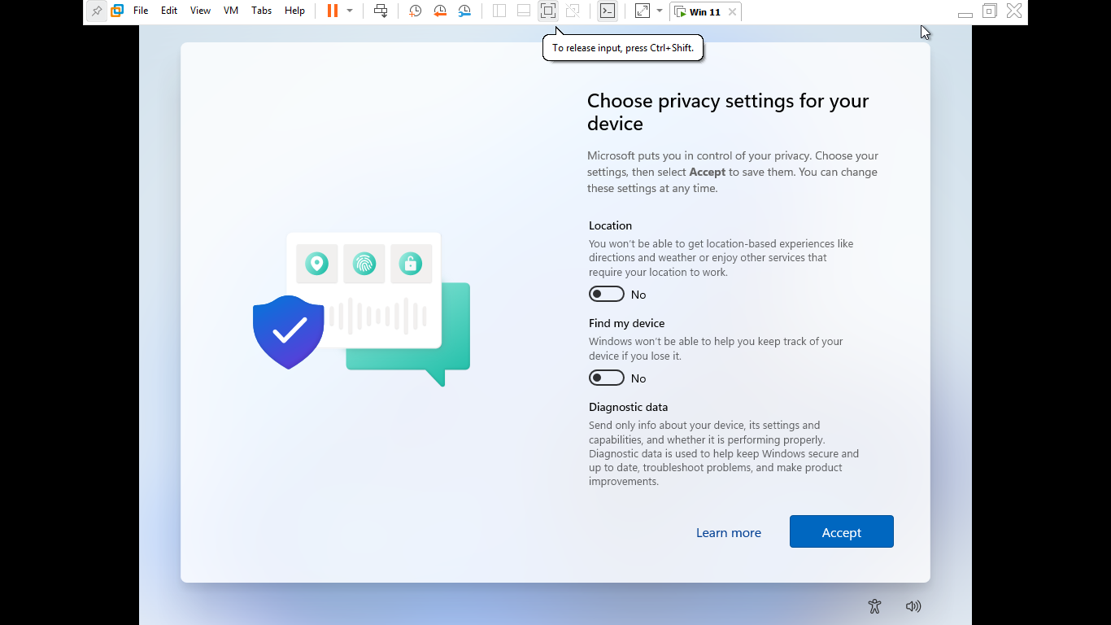Revert the VM to the previous snapshot
Image resolution: width=1111 pixels, height=625 pixels.
(x=440, y=11)
